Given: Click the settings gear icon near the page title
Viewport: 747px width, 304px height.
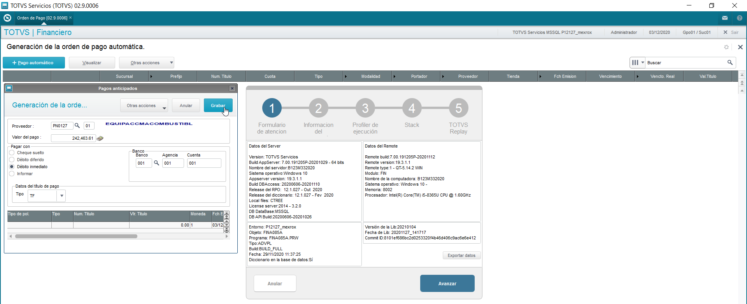Looking at the screenshot, I should 726,47.
